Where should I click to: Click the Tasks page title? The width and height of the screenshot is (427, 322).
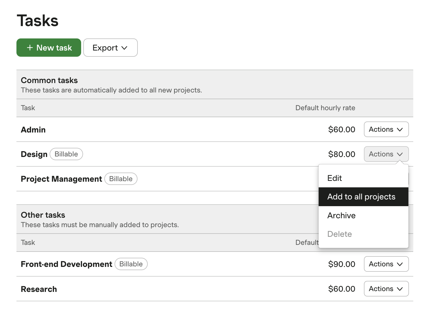[37, 21]
